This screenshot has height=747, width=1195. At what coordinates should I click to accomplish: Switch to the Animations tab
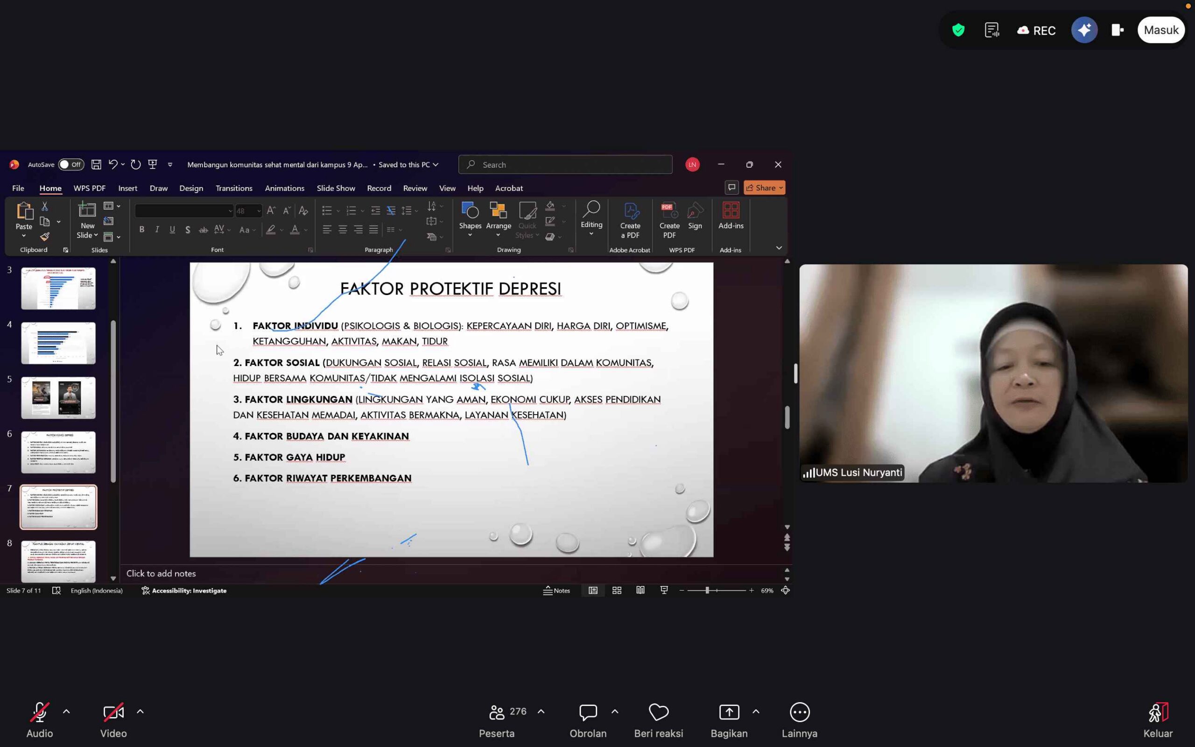tap(284, 188)
